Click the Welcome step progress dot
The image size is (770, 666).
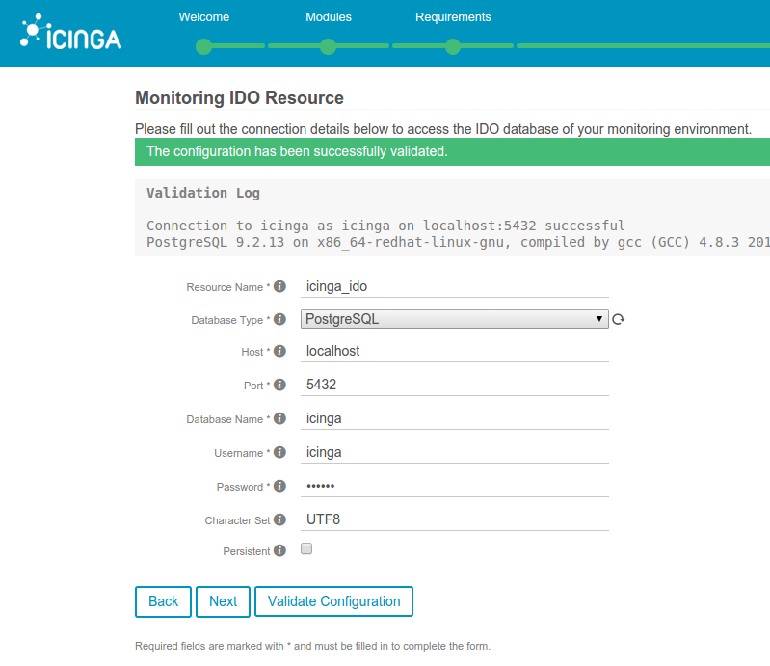click(203, 46)
